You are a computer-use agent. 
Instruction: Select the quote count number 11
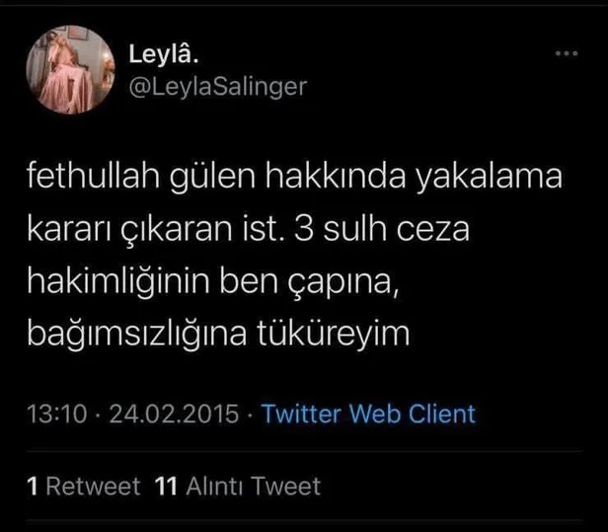pyautogui.click(x=166, y=486)
